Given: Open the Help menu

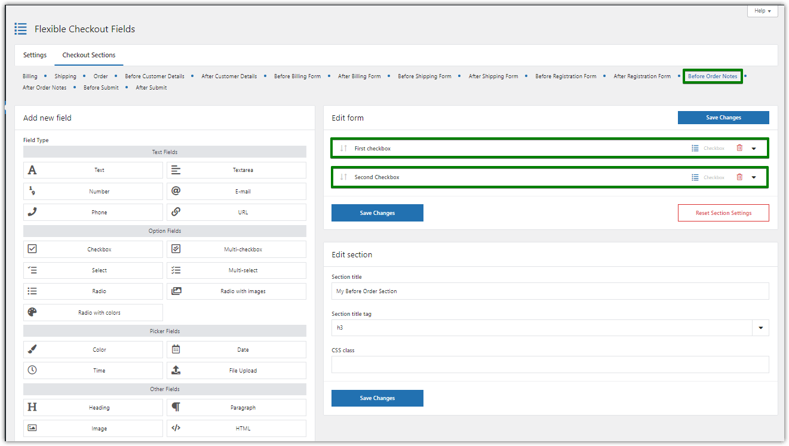Looking at the screenshot, I should tap(762, 10).
